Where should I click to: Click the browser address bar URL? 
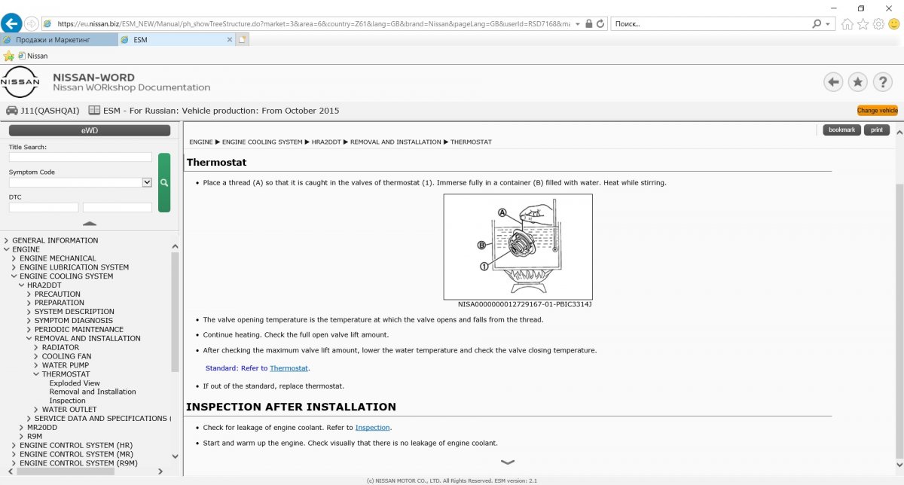point(313,23)
